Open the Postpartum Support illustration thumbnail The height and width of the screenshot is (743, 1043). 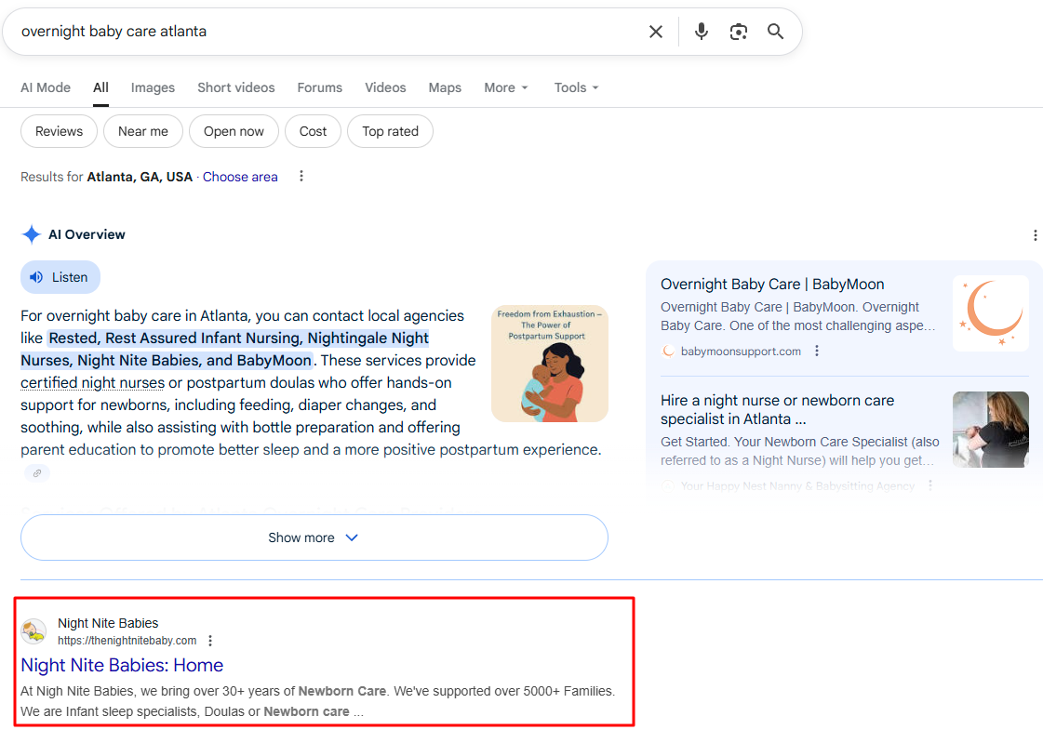tap(550, 364)
